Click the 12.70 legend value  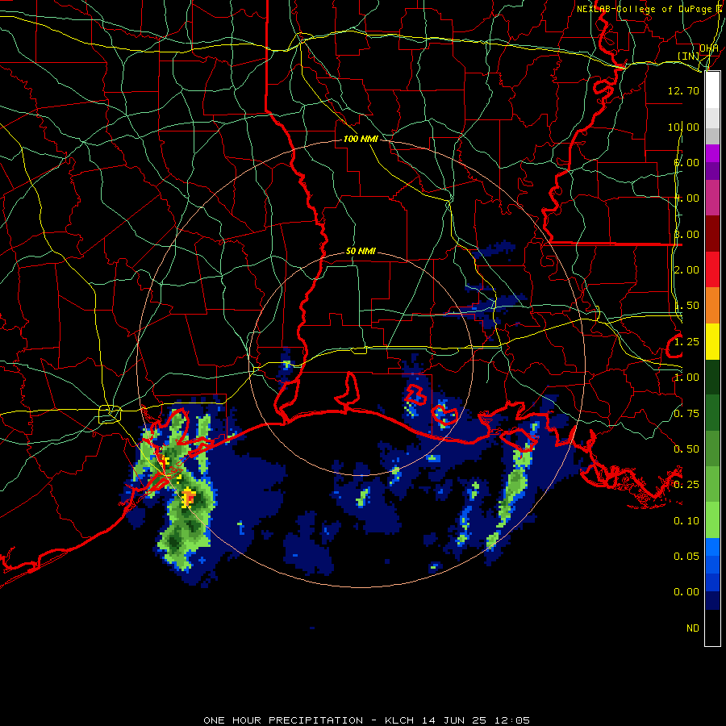[x=683, y=90]
